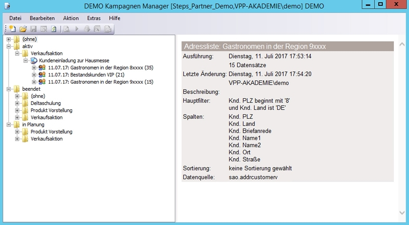Open the Aktion menu
Viewport: 409px width, 225px height.
click(x=71, y=18)
